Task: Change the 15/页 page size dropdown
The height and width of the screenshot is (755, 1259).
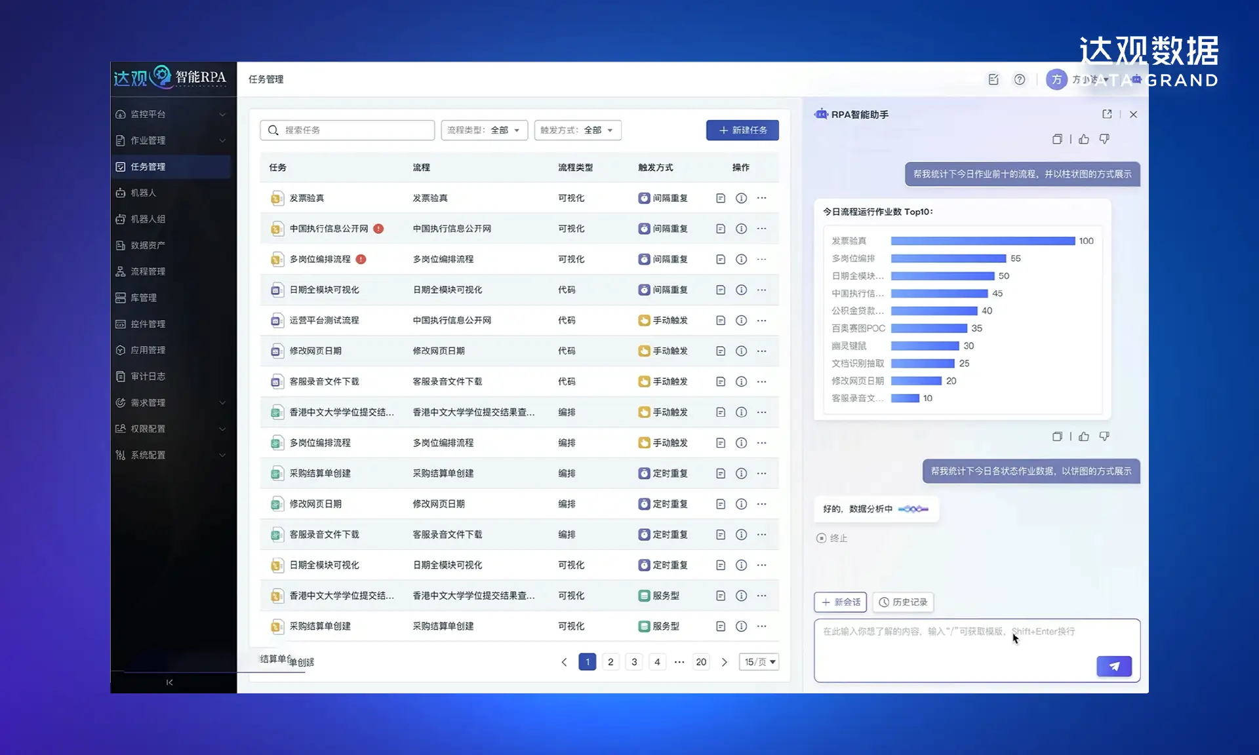Action: (x=759, y=662)
